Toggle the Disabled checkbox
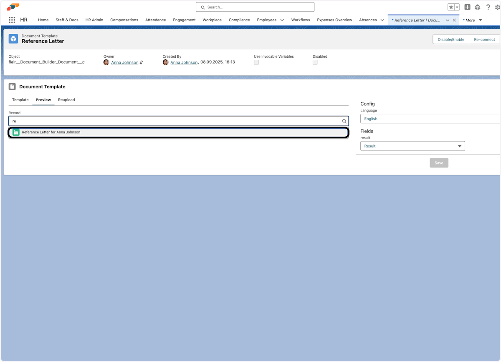The image size is (501, 362). 315,62
